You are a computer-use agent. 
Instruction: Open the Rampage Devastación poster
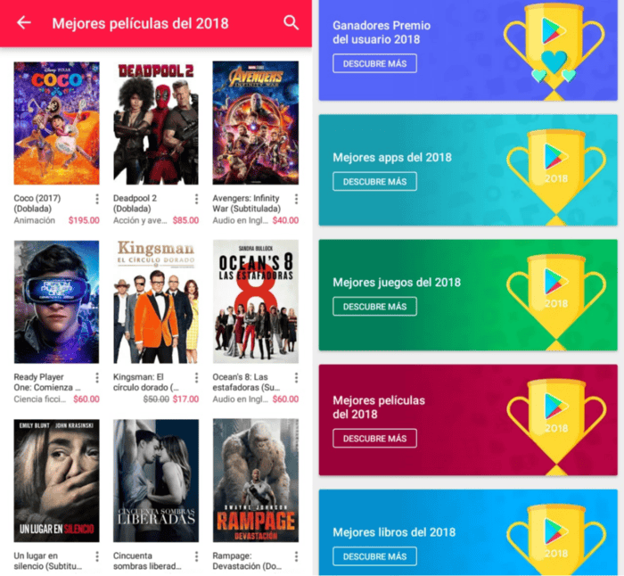[x=256, y=481]
